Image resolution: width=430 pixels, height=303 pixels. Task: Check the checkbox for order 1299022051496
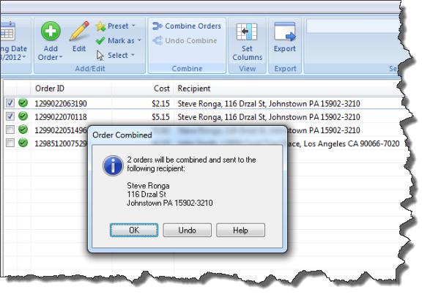click(x=10, y=130)
